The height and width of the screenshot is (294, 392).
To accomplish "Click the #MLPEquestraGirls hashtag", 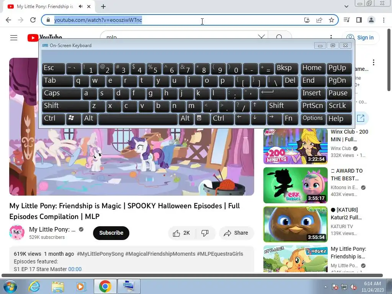I will pyautogui.click(x=220, y=254).
